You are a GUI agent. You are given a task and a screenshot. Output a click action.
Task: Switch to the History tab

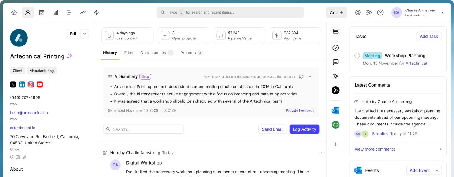click(x=110, y=53)
